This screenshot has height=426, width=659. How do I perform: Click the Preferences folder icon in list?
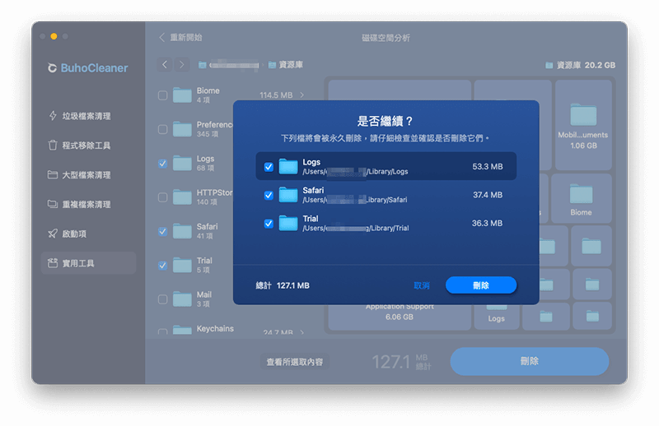182,129
